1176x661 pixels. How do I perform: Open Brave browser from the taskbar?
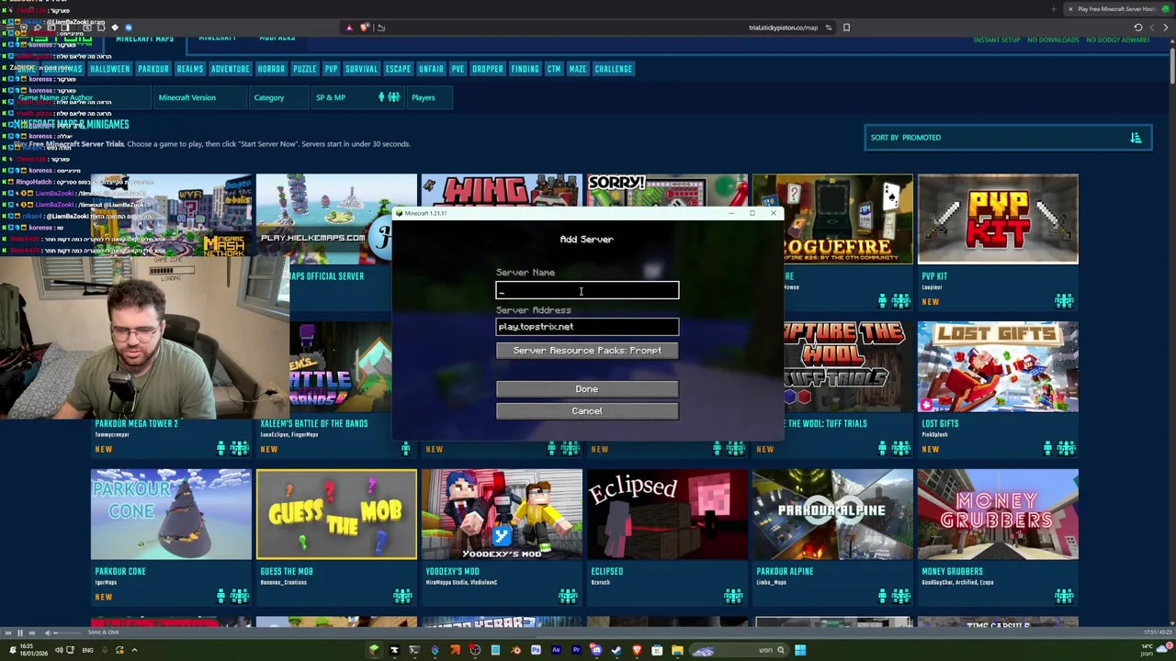tap(637, 650)
